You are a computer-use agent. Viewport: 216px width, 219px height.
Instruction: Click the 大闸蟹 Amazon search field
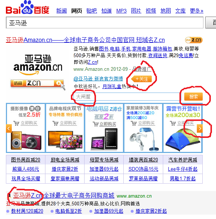pos(127,97)
